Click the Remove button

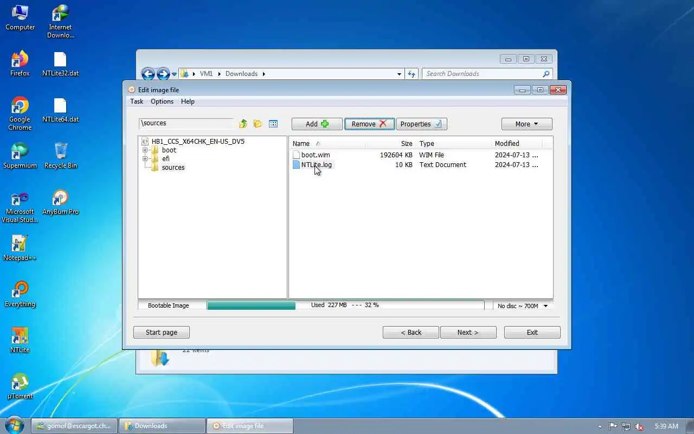pos(369,124)
